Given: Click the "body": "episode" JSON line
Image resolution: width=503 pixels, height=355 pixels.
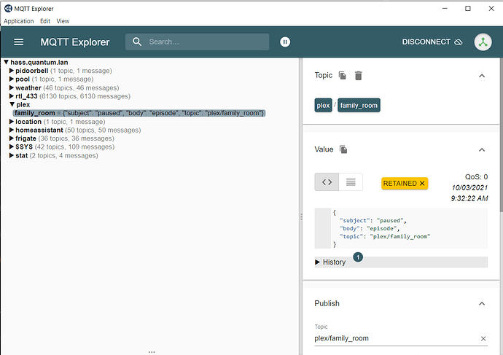Looking at the screenshot, I should (x=370, y=229).
